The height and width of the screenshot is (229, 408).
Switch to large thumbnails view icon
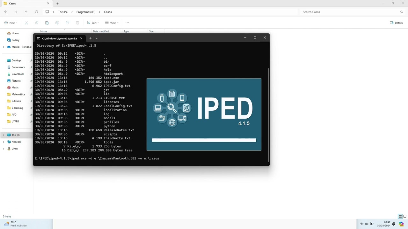coord(405,217)
